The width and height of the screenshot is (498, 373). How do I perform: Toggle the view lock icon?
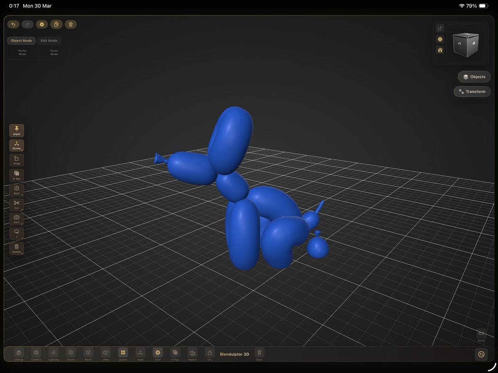440,29
